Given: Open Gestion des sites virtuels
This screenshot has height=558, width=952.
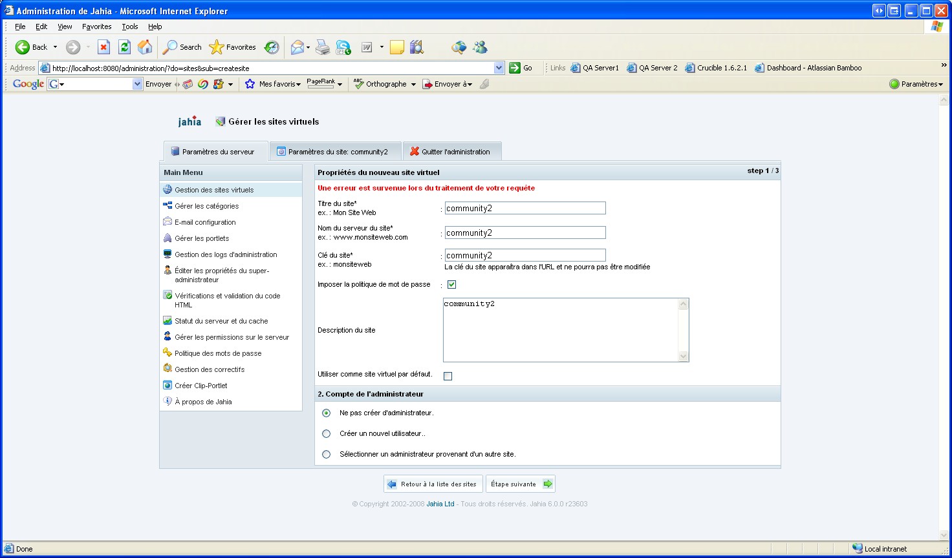Looking at the screenshot, I should pos(214,190).
